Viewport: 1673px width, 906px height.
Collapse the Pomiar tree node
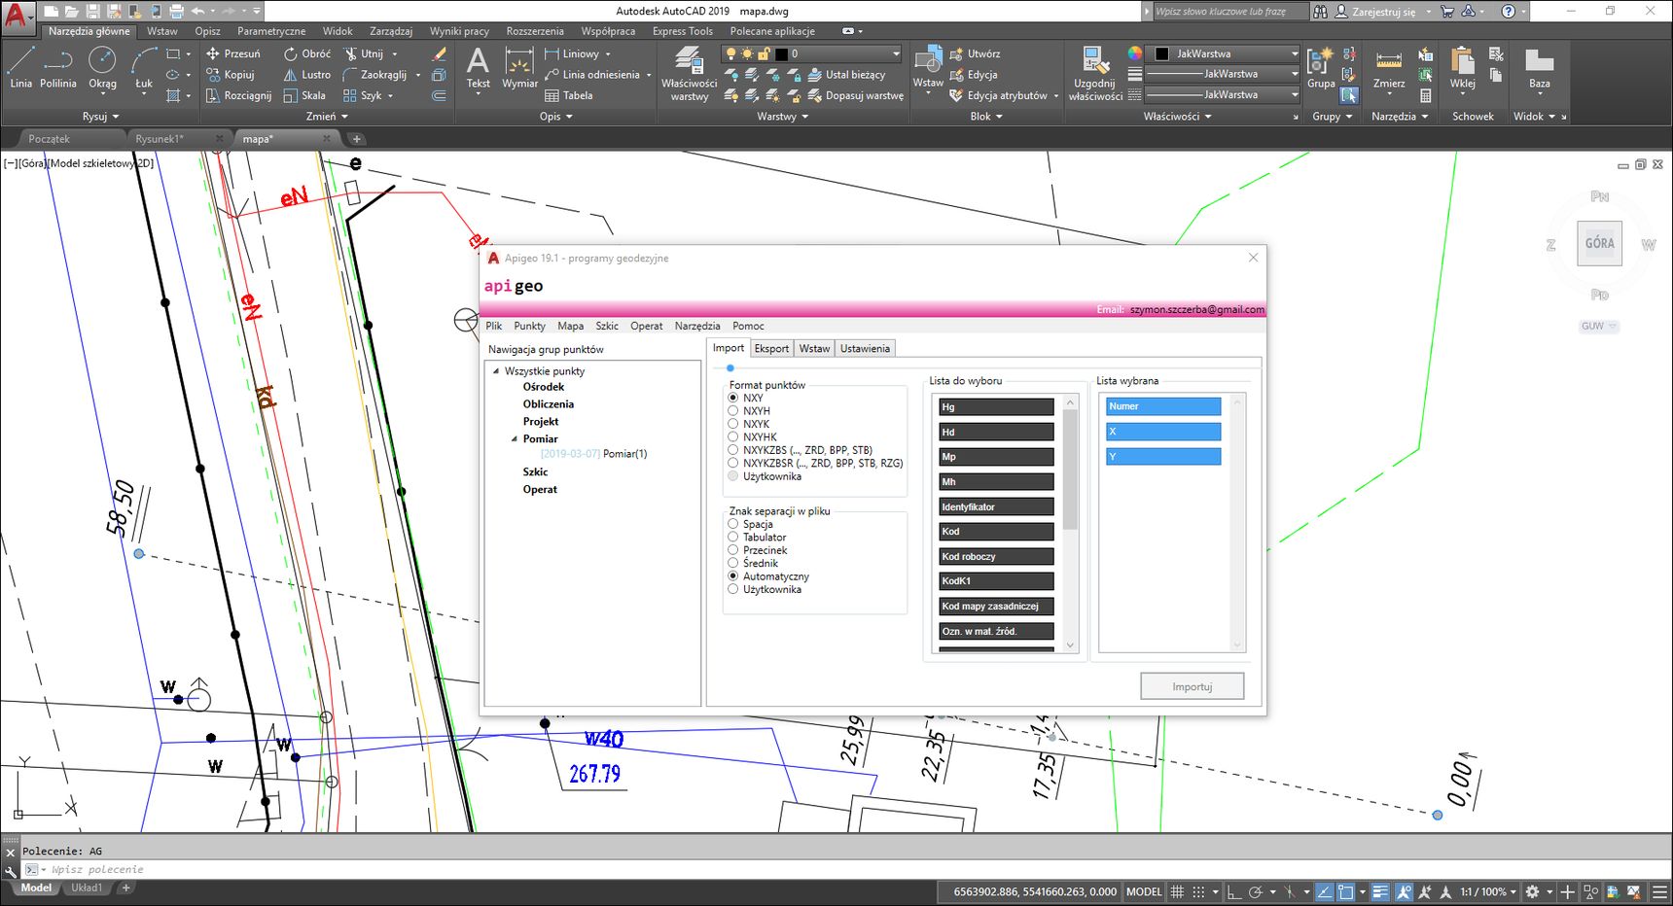515,439
